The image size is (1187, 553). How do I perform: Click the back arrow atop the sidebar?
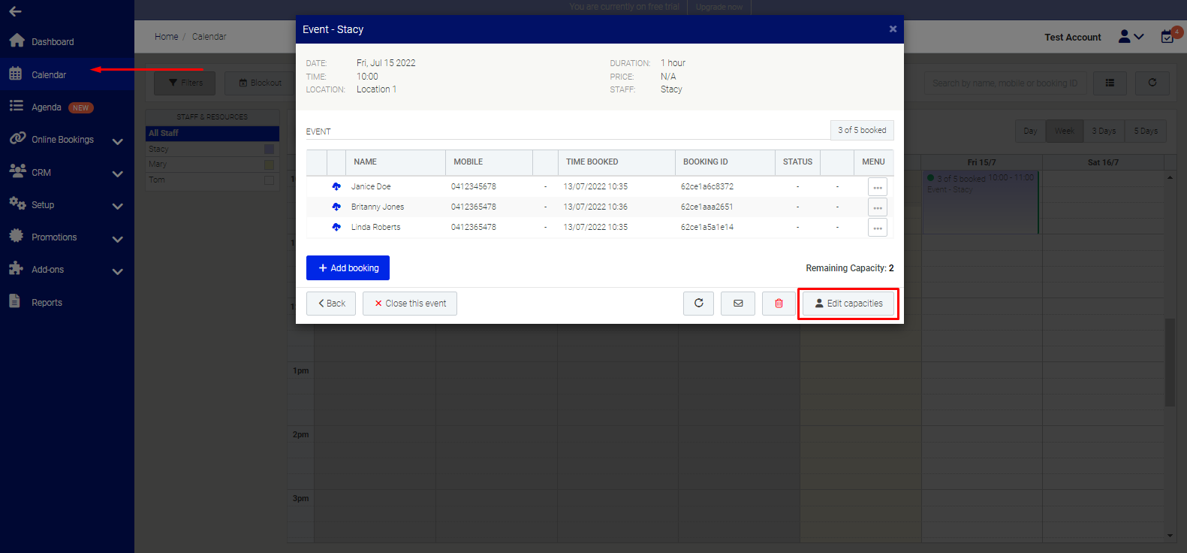click(x=15, y=11)
